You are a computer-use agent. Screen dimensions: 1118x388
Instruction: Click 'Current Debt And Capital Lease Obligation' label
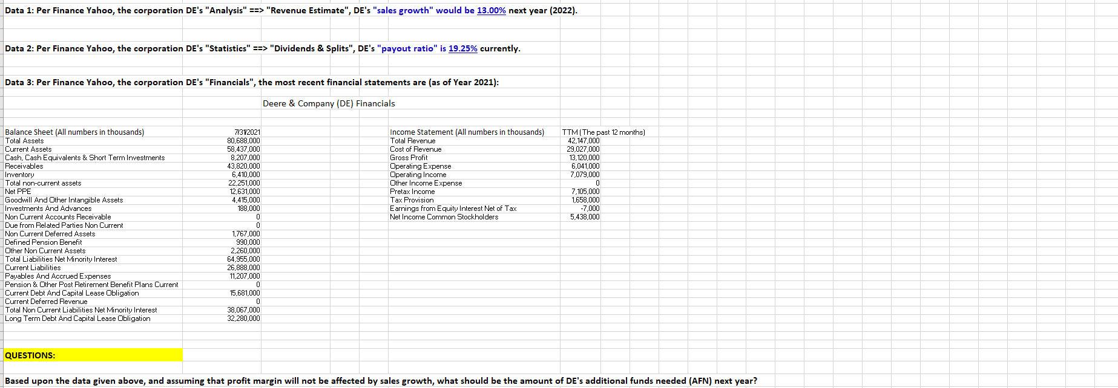tap(72, 293)
